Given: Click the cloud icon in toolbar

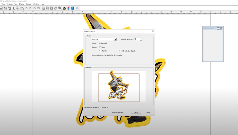Looking at the screenshot, I should point(77,8).
